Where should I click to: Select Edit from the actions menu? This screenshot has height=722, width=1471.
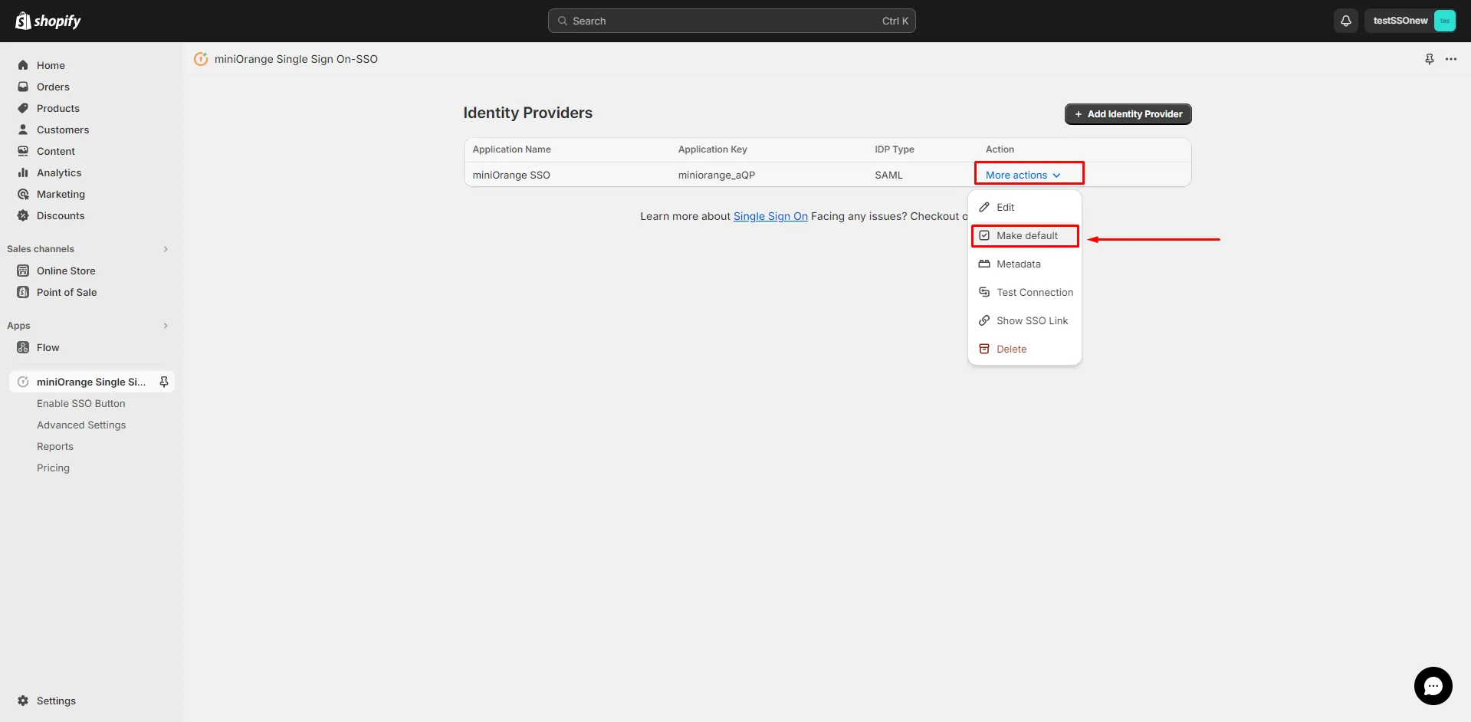1025,207
